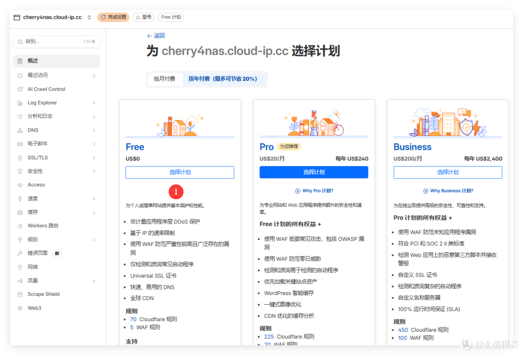Expand the 最近访问 chevron
Viewport: 523px width, 355px height.
tap(94, 76)
